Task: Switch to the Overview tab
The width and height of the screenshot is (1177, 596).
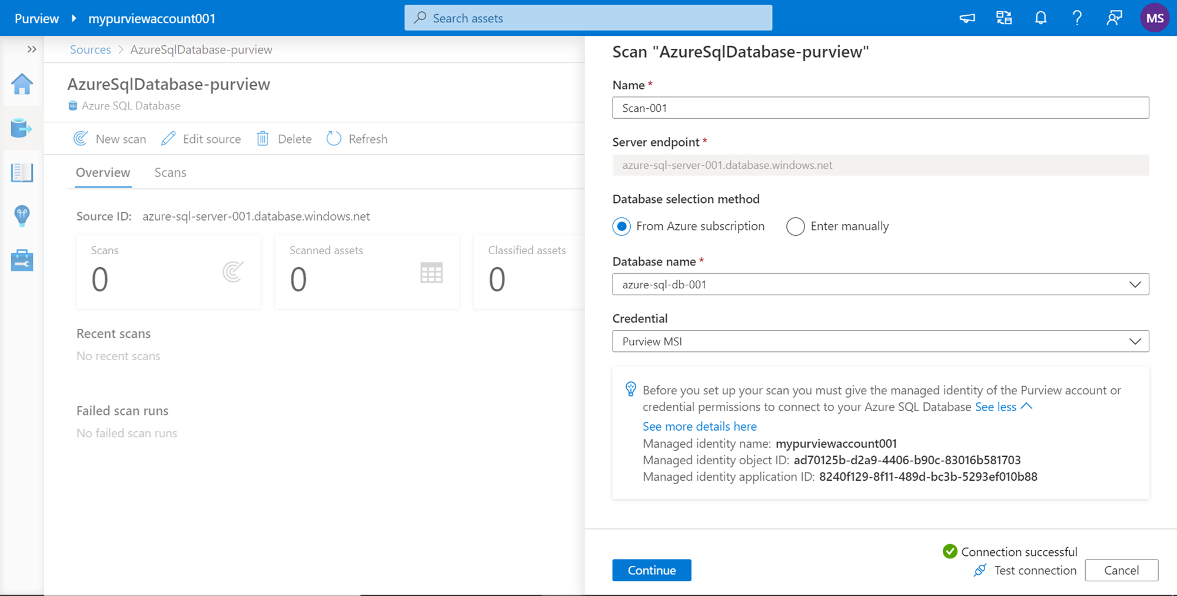Action: point(103,172)
